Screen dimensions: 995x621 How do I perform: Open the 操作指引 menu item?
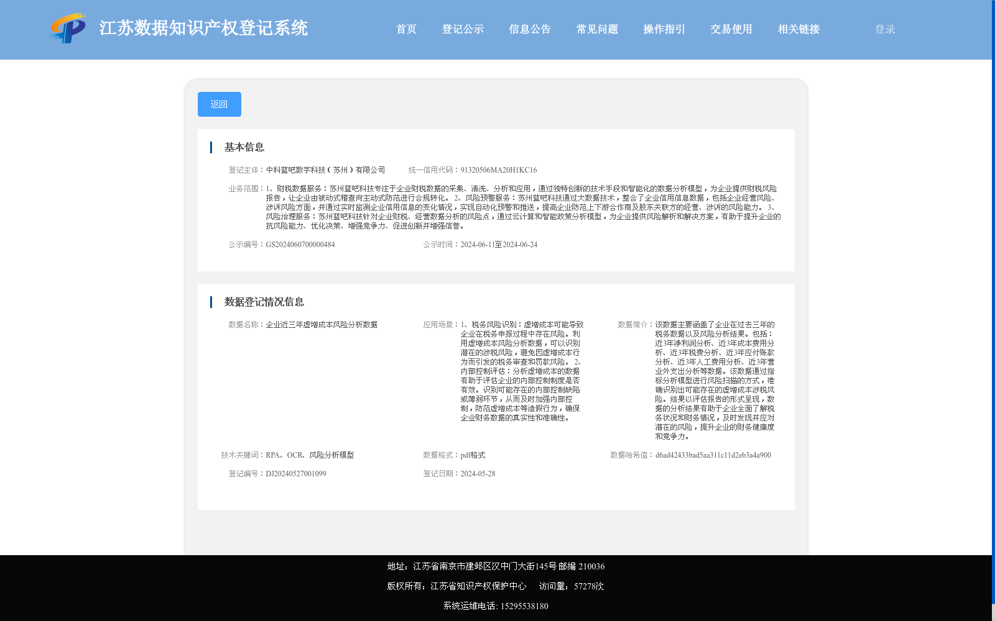tap(664, 29)
